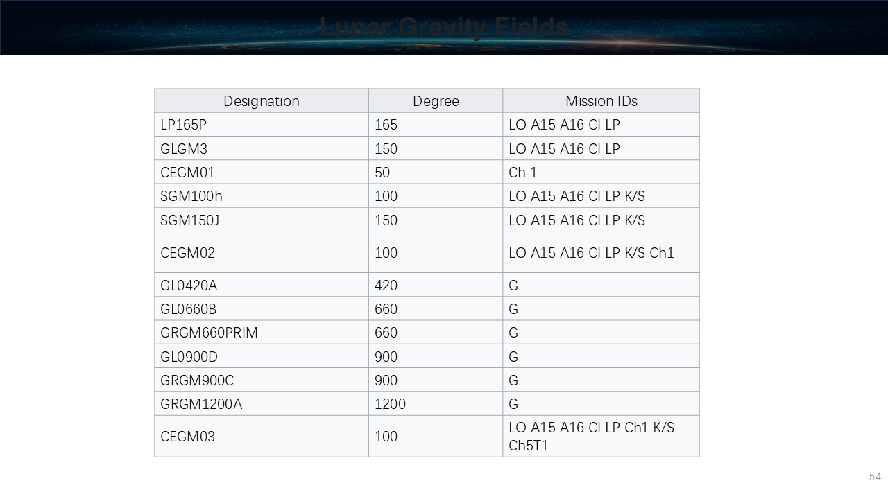Click the Designation column header
The width and height of the screenshot is (888, 499).
(x=261, y=101)
